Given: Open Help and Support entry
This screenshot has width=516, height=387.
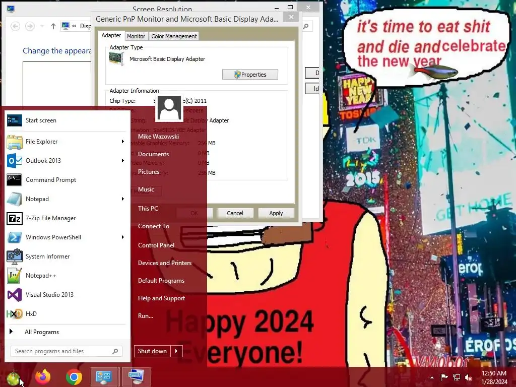Looking at the screenshot, I should (x=161, y=298).
